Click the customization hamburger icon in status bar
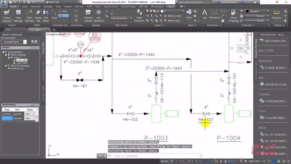291x164 pixels. [288, 161]
